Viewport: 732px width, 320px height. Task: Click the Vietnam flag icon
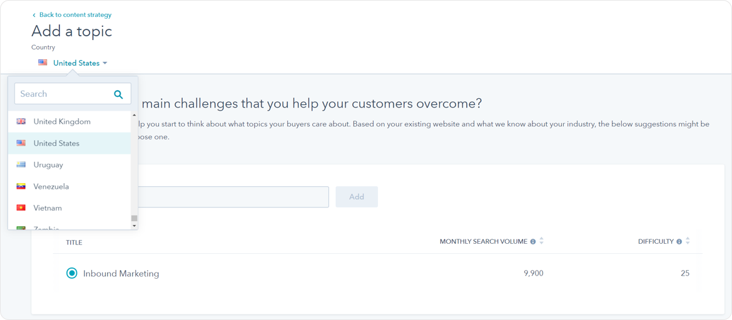[21, 208]
